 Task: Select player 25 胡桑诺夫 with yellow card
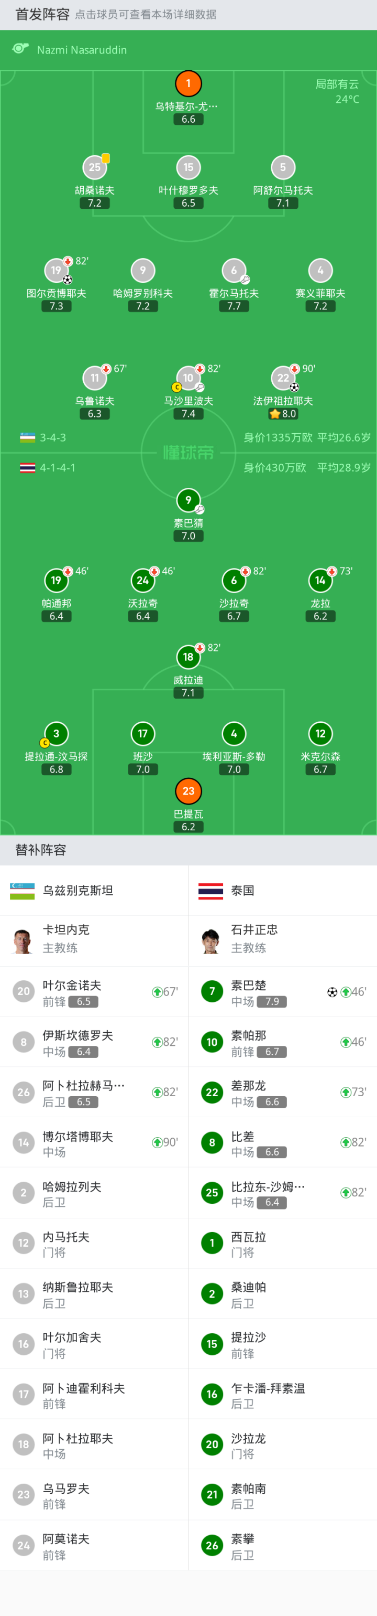pos(95,167)
